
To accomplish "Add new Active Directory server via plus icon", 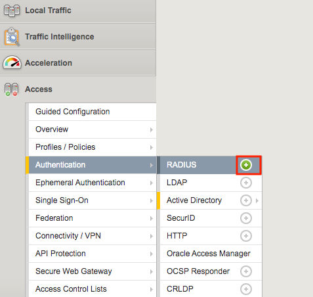I will [246, 200].
